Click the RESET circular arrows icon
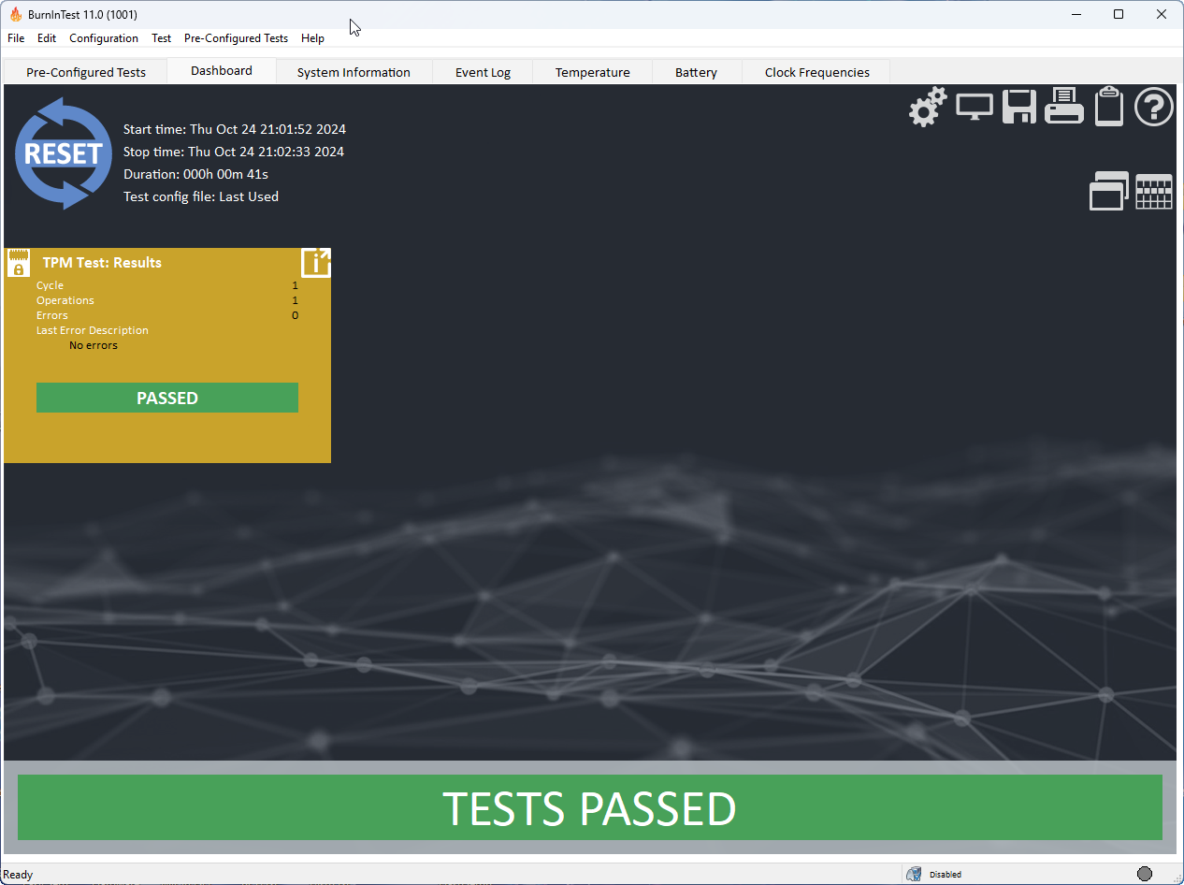Image resolution: width=1184 pixels, height=885 pixels. pyautogui.click(x=64, y=152)
